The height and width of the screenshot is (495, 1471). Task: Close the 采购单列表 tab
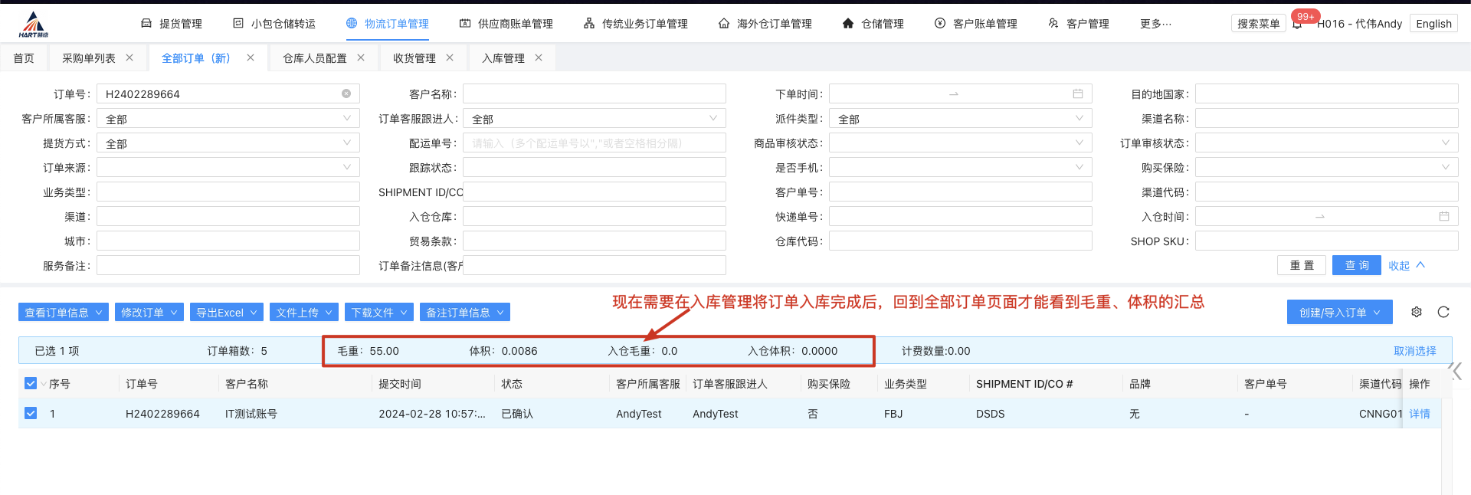point(129,57)
